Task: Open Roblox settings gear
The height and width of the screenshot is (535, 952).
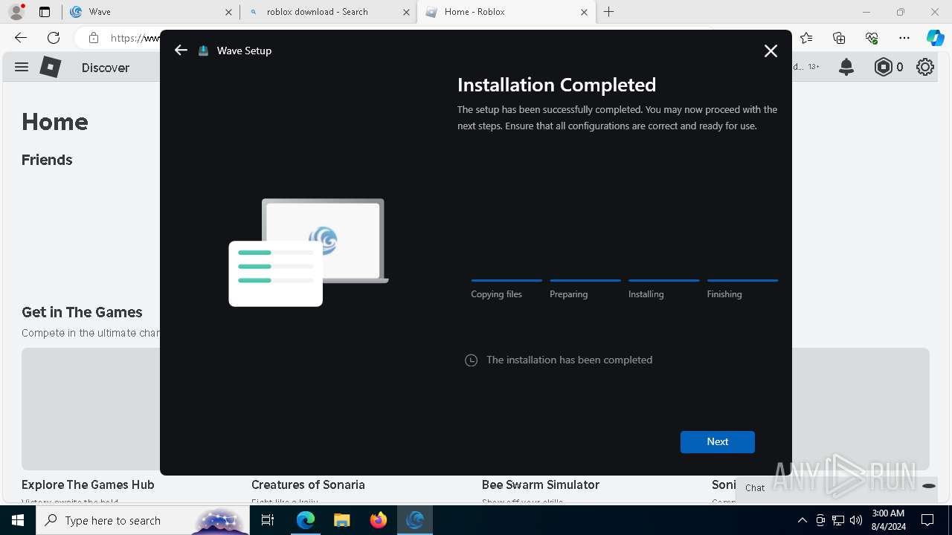Action: pos(925,67)
